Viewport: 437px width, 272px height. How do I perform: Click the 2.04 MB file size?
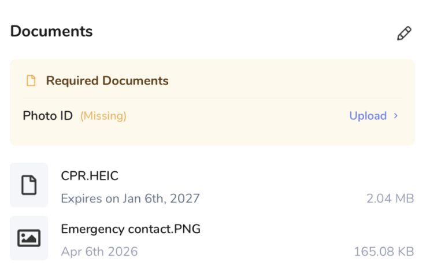point(390,199)
